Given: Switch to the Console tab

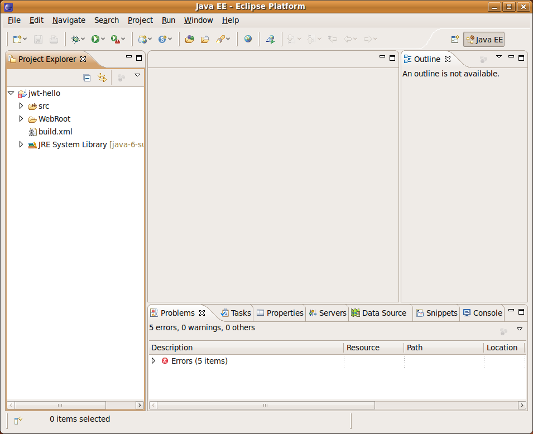Looking at the screenshot, I should 482,313.
